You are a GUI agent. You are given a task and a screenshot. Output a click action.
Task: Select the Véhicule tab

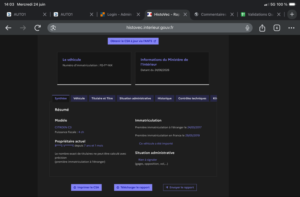coord(79,98)
